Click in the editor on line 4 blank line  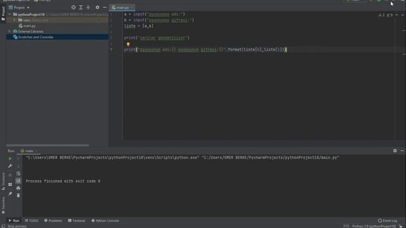pos(259,32)
